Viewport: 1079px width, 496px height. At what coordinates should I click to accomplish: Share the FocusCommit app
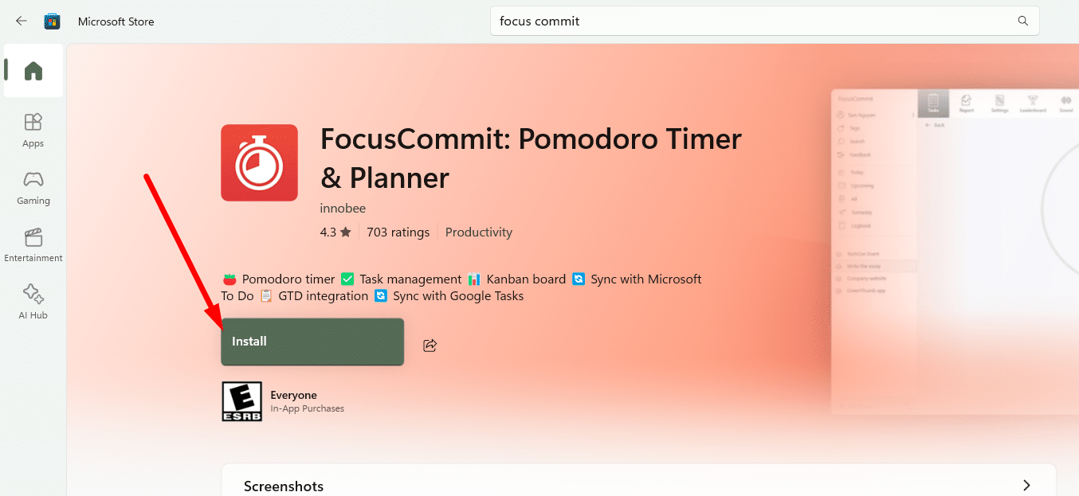(430, 345)
